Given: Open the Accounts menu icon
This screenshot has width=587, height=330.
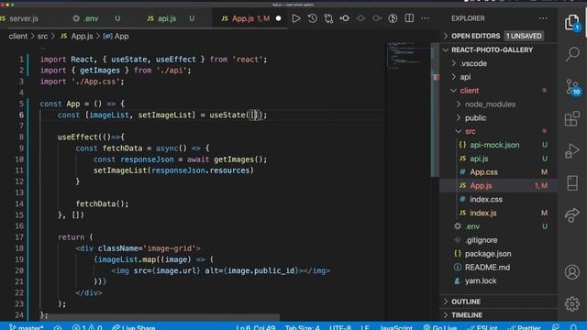Looking at the screenshot, I should click(x=572, y=272).
